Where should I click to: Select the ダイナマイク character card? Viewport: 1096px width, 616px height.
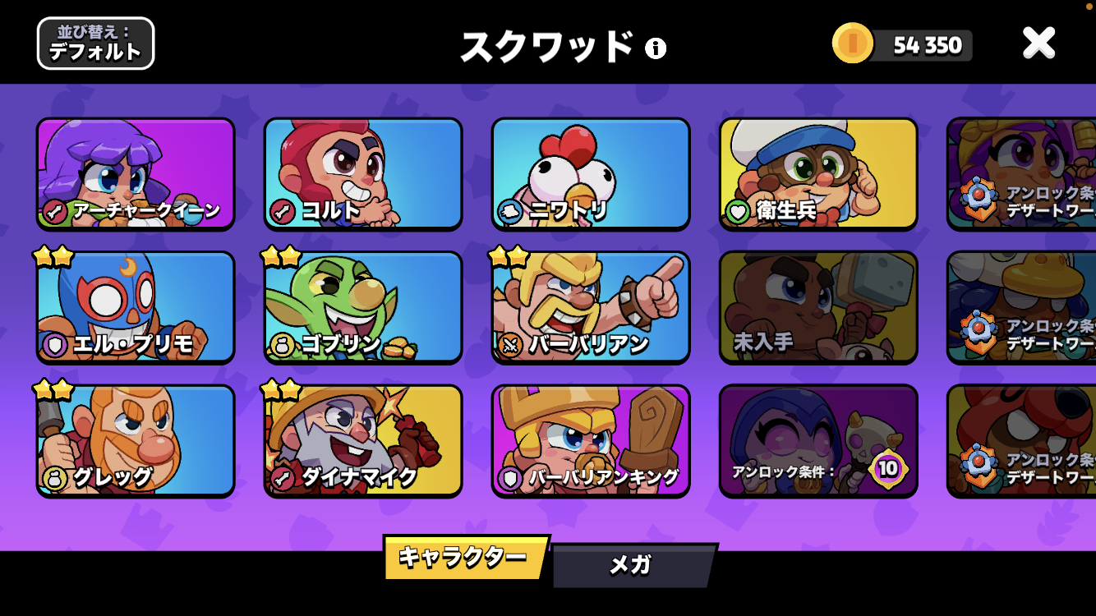coord(363,440)
